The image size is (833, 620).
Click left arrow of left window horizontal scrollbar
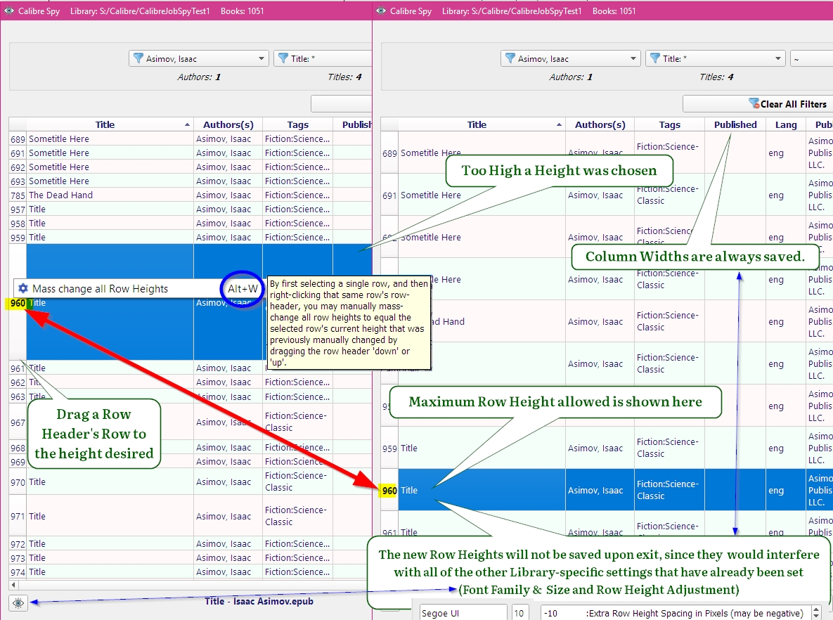13,585
